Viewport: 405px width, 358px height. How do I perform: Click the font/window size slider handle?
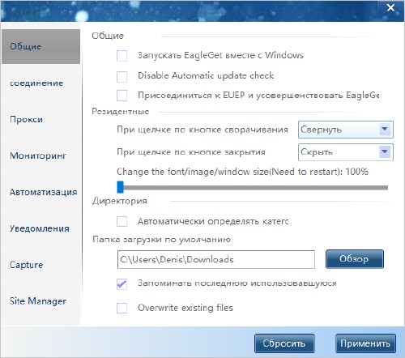point(120,187)
